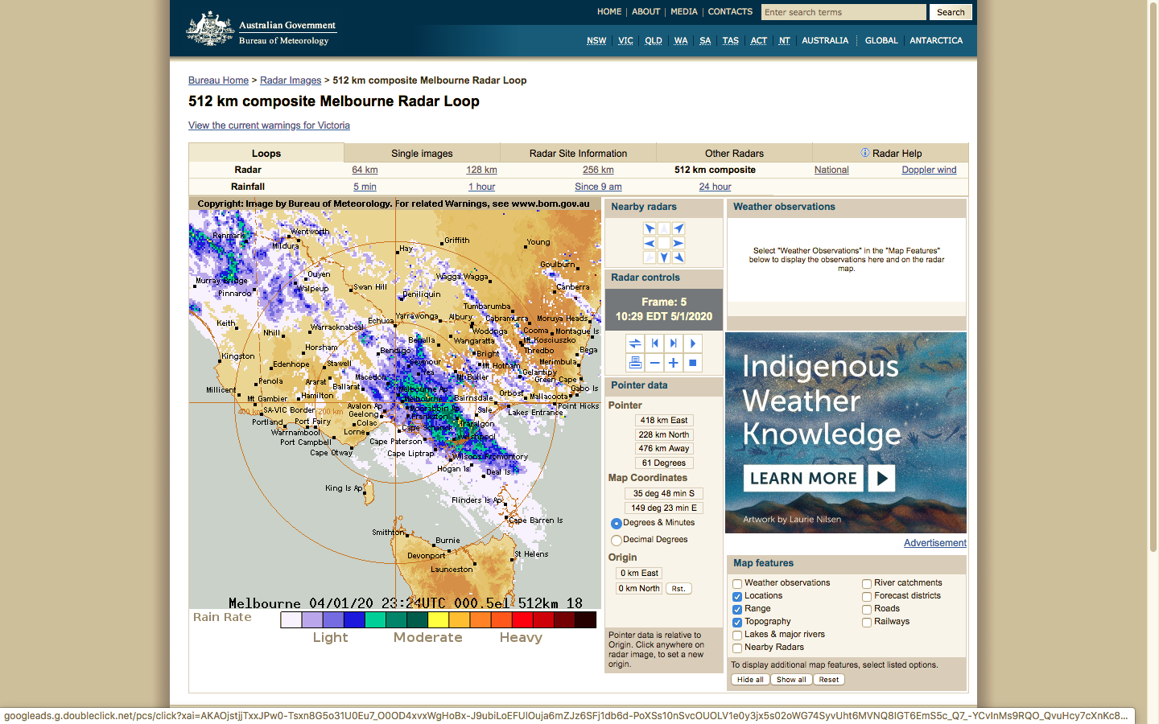The height and width of the screenshot is (724, 1159).
Task: Switch to the Single images tab
Action: pos(422,154)
